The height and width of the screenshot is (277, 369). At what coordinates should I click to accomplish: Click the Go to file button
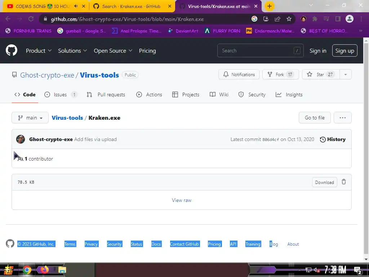(x=315, y=118)
